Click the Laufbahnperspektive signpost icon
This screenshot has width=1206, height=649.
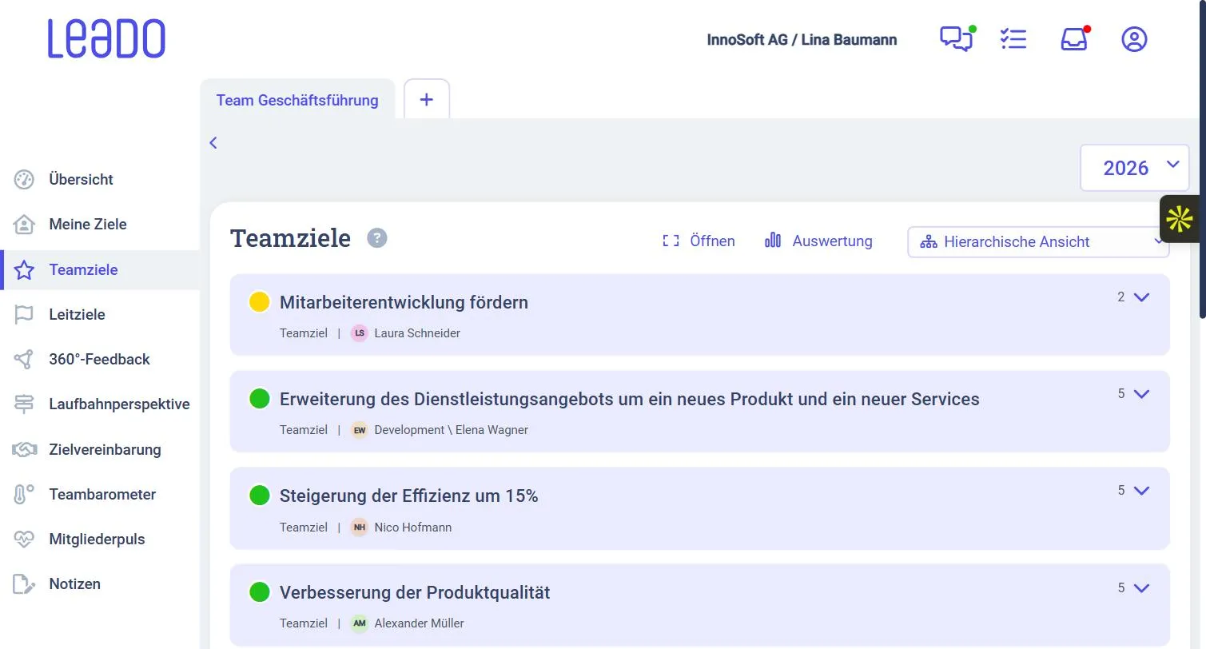coord(24,404)
